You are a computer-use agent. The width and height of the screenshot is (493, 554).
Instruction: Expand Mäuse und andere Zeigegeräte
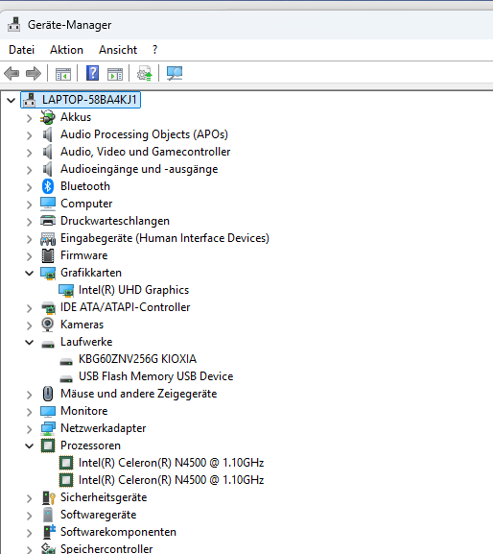point(30,395)
